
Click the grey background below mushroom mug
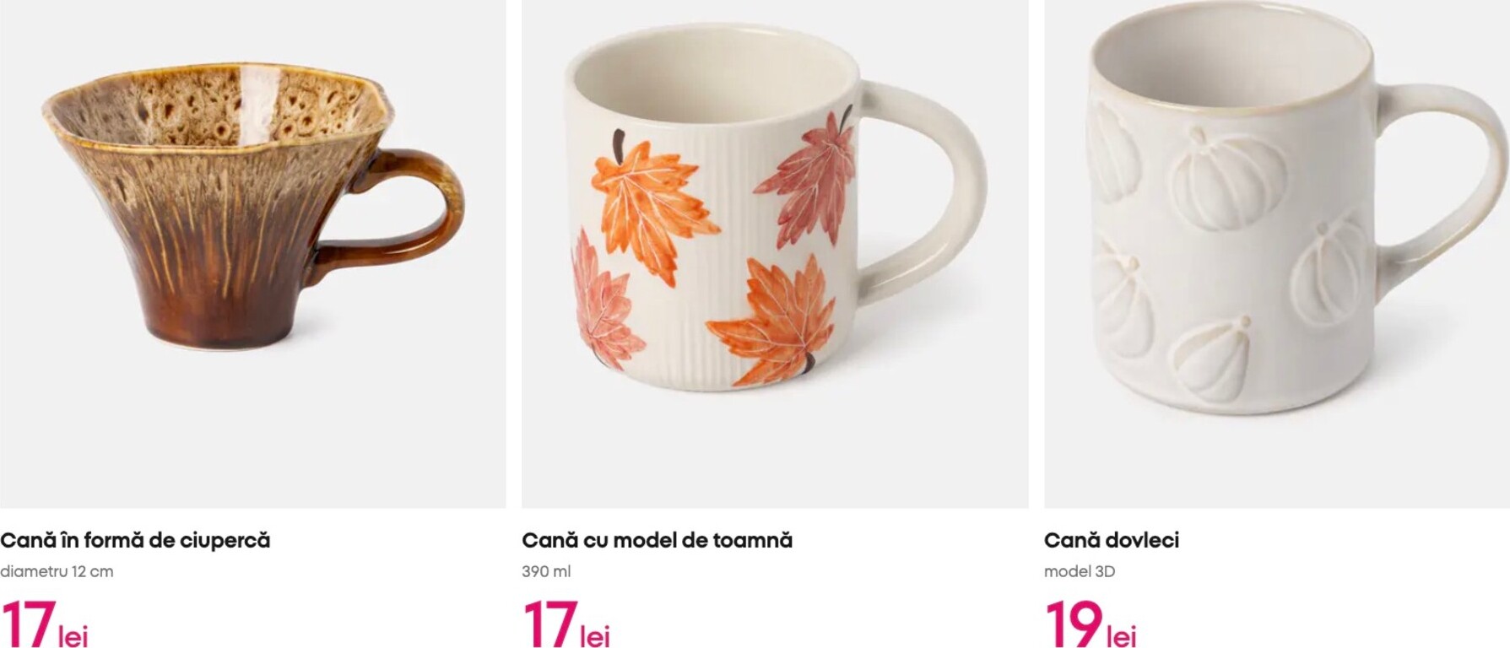[x=252, y=430]
